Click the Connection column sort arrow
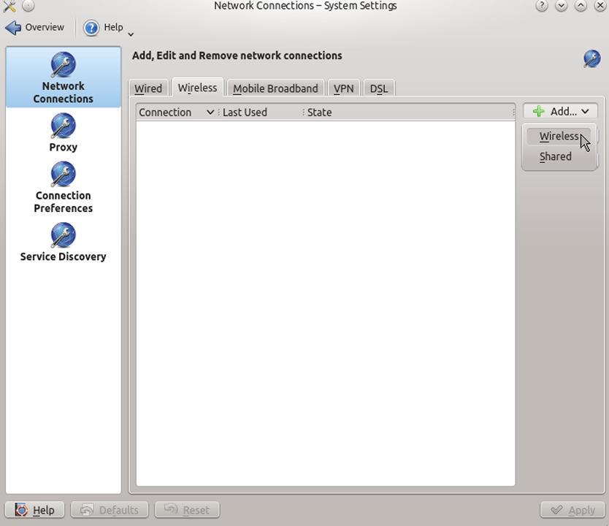 click(210, 113)
